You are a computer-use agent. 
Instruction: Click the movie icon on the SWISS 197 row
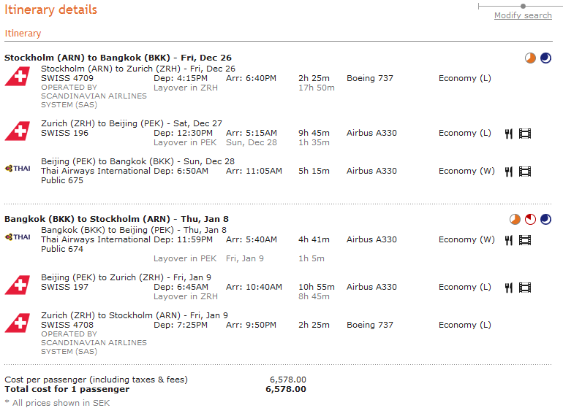tap(525, 288)
